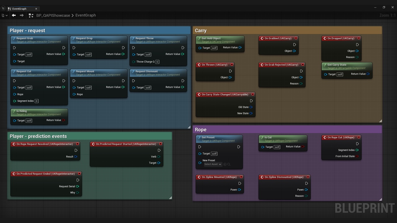This screenshot has height=223, width=397.
Task: Go forward with the right arrow
Action: [x=22, y=15]
